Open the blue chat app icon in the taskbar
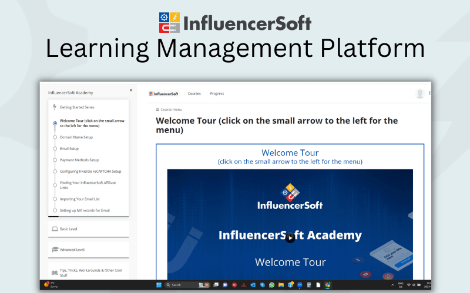 point(225,285)
